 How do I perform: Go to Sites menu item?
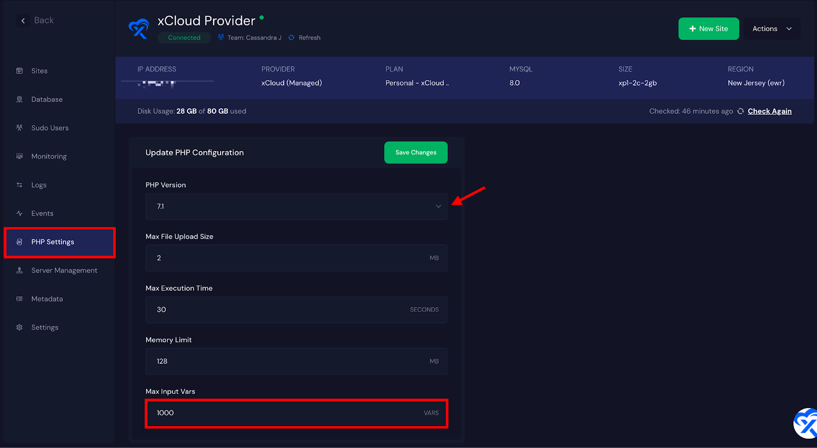[39, 71]
